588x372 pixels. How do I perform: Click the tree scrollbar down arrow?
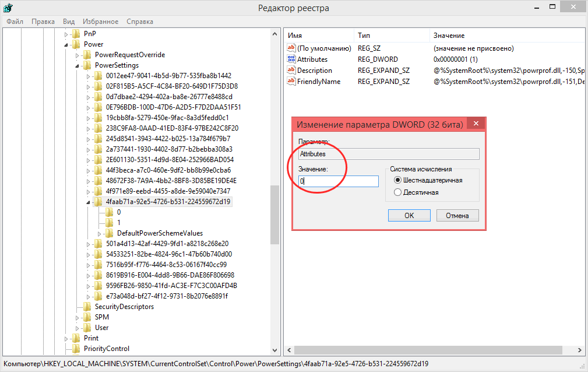click(x=275, y=350)
